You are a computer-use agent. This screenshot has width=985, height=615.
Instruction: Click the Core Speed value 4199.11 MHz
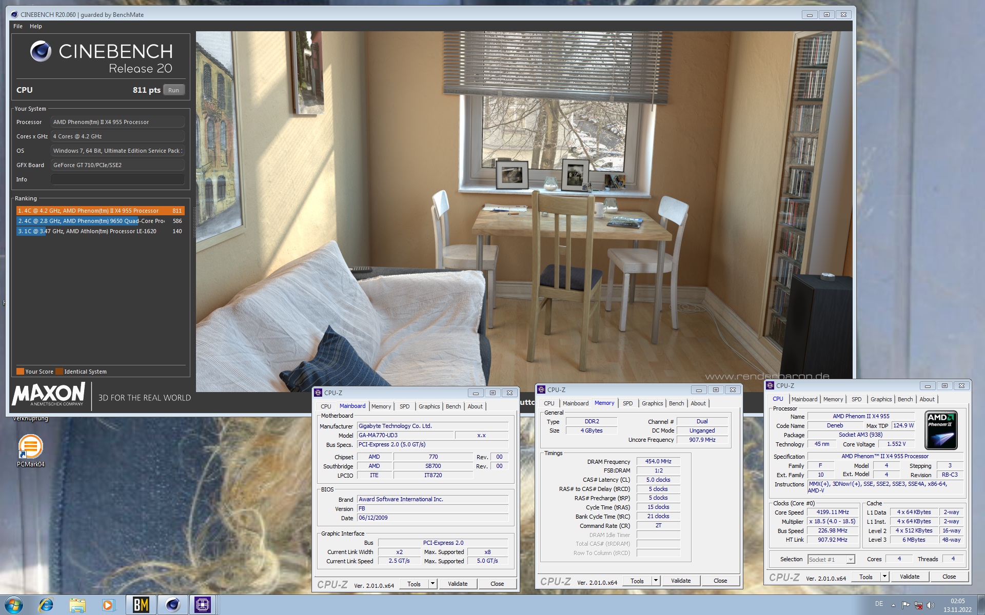click(x=833, y=512)
